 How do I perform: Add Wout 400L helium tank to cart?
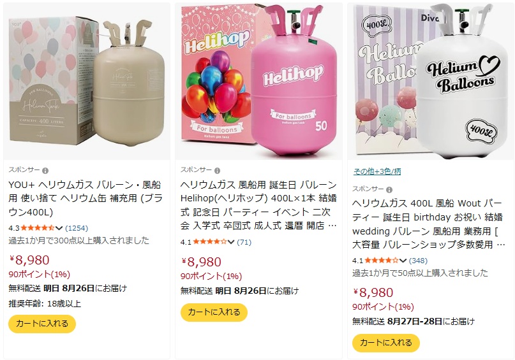[x=386, y=343]
